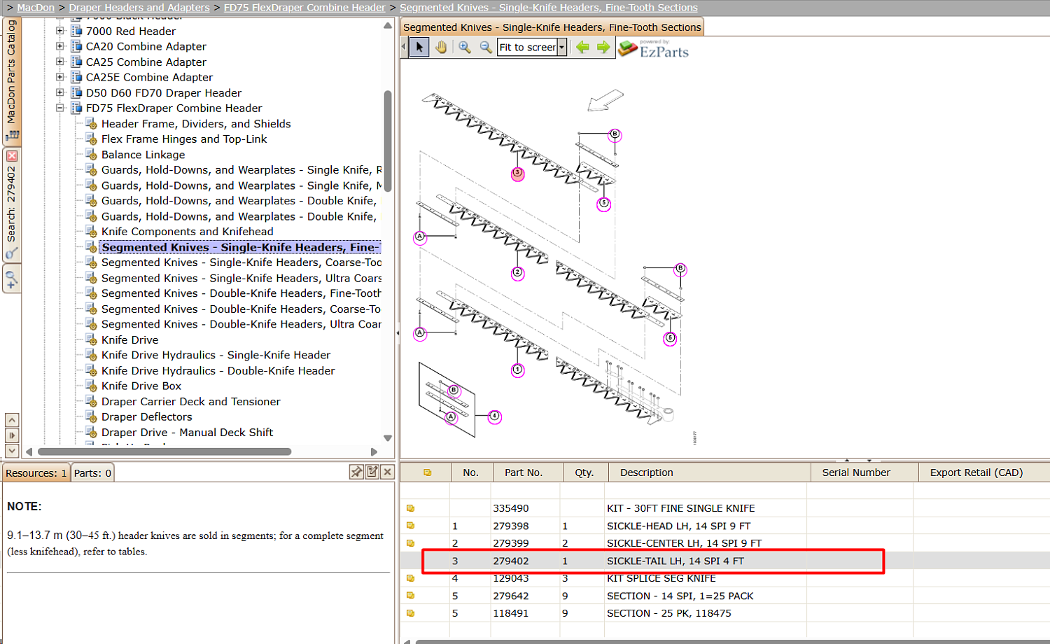The height and width of the screenshot is (644, 1050).
Task: Open the note icon for part 279399
Action: (x=411, y=543)
